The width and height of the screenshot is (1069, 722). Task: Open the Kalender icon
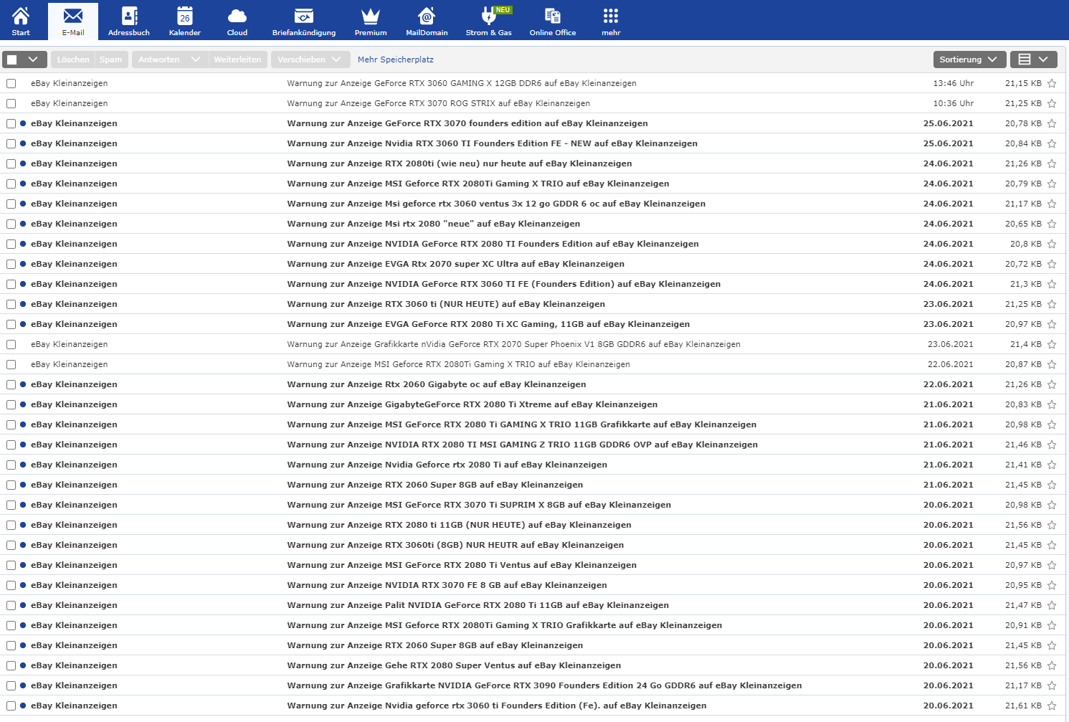[x=185, y=16]
